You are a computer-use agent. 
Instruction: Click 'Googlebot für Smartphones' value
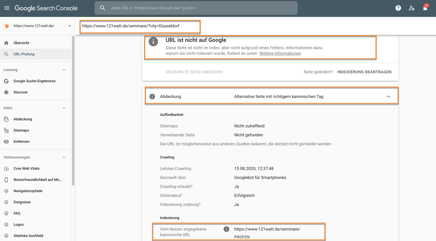(260, 178)
